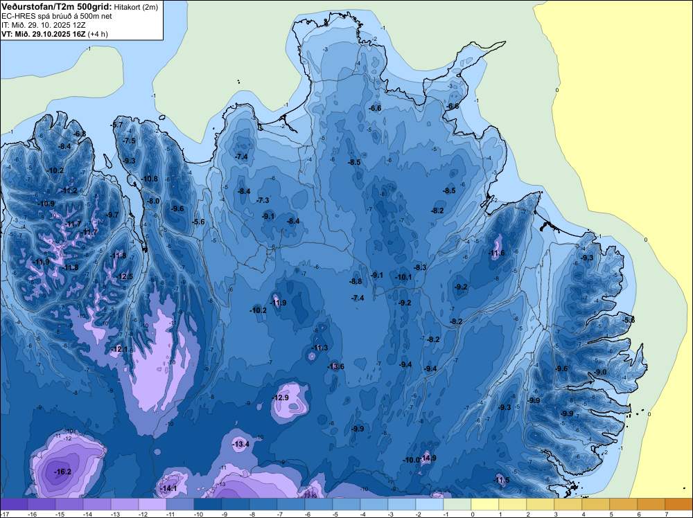Click the -10.8 temperature label
693x518 pixels.
(150, 179)
